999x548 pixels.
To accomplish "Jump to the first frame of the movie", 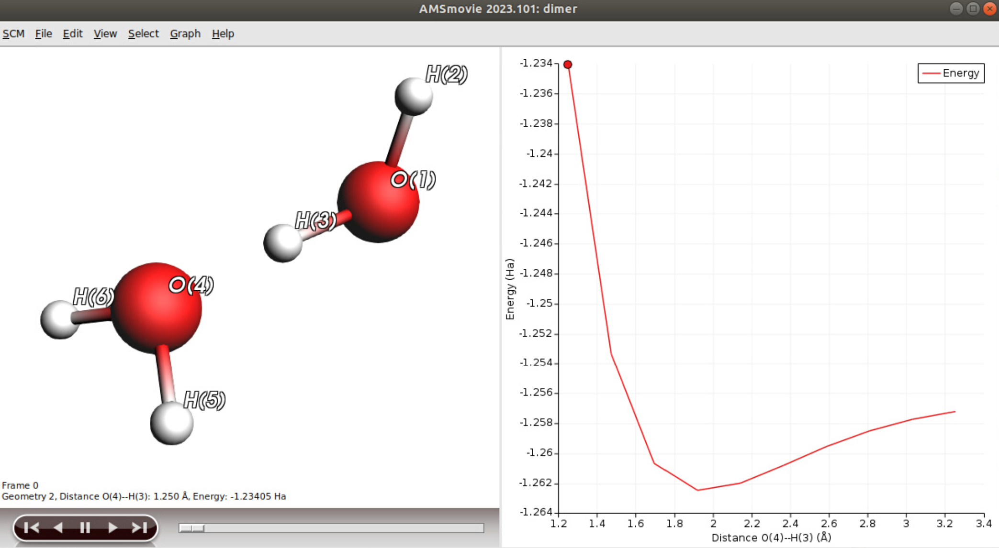I will [31, 528].
